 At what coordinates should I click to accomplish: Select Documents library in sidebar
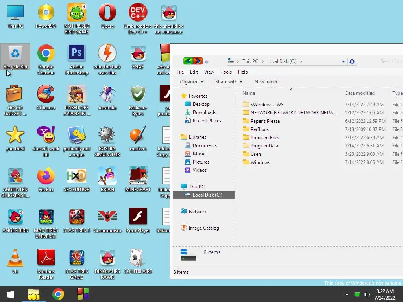tap(201, 145)
